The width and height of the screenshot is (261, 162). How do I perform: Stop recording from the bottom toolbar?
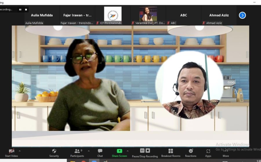(148, 150)
